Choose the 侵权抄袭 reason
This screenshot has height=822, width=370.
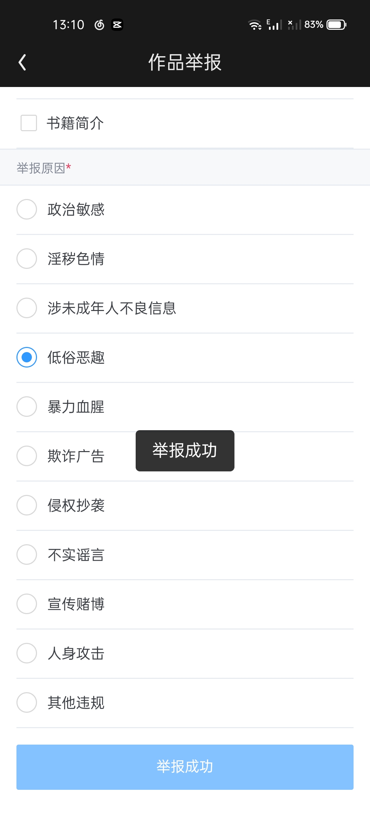pos(27,505)
